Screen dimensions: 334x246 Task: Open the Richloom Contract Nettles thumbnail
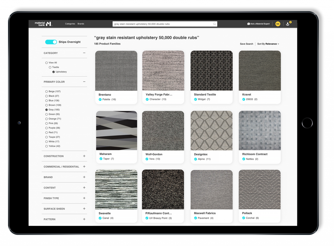coord(260,131)
